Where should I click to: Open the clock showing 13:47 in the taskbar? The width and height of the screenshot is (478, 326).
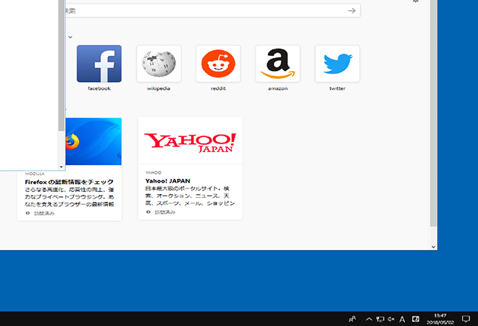[440, 319]
